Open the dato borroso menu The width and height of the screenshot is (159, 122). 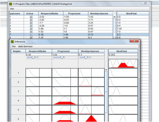pos(25,46)
